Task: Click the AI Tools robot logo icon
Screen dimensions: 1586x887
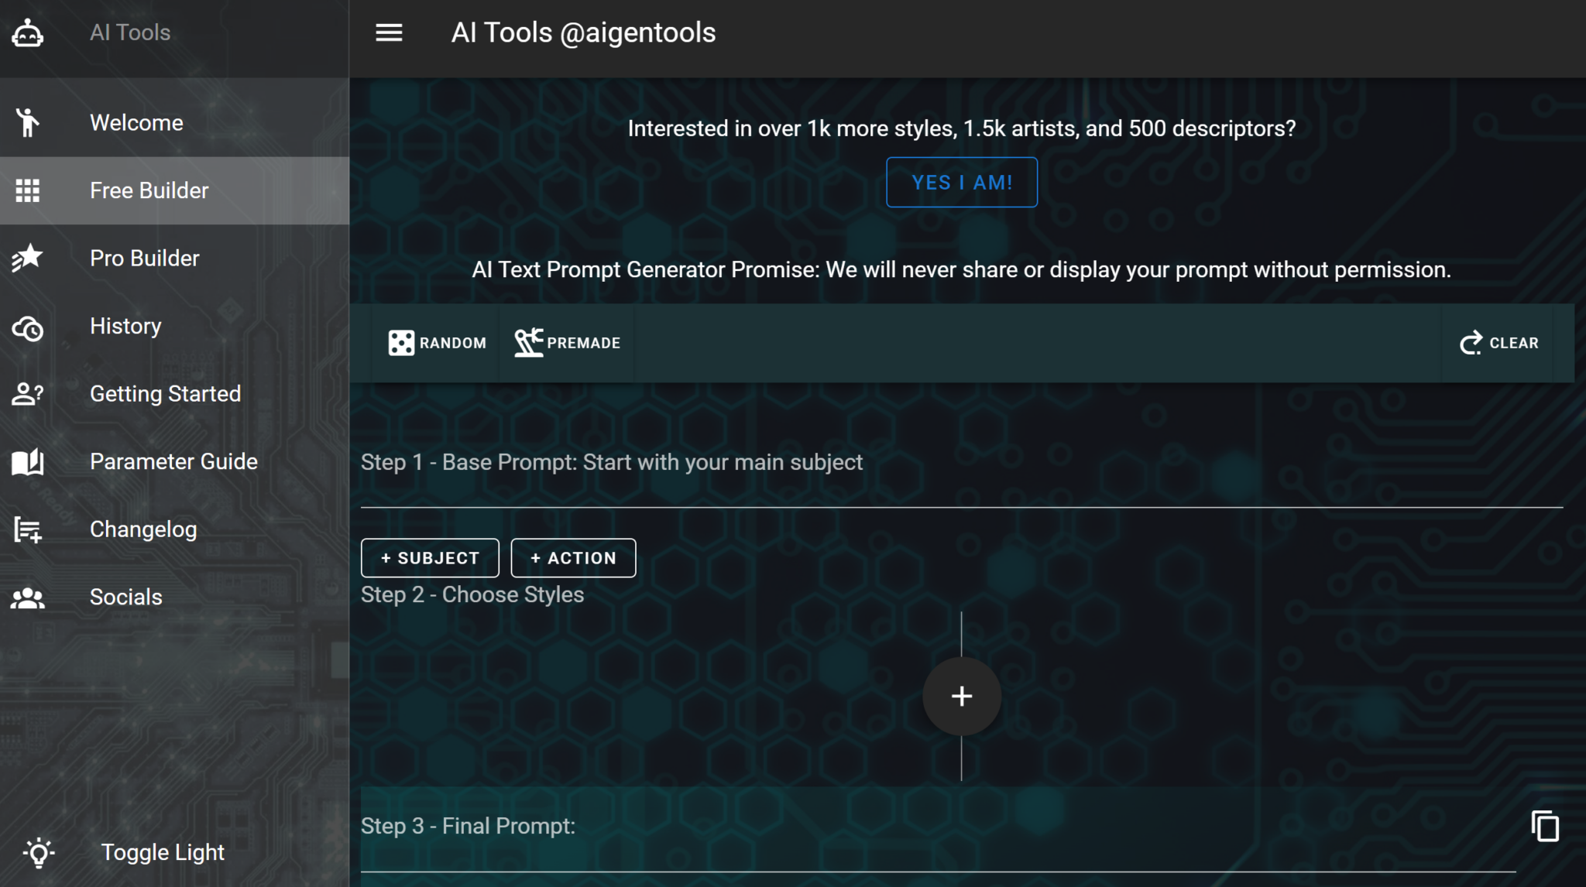Action: tap(27, 33)
